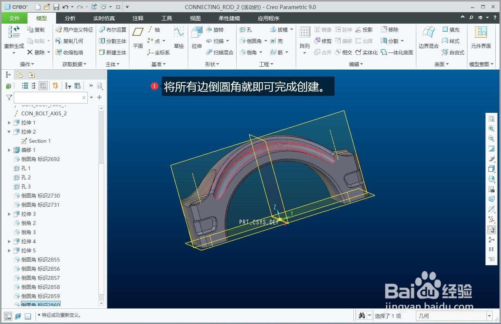Open the 工程 group dropdown
The height and width of the screenshot is (324, 501).
266,64
